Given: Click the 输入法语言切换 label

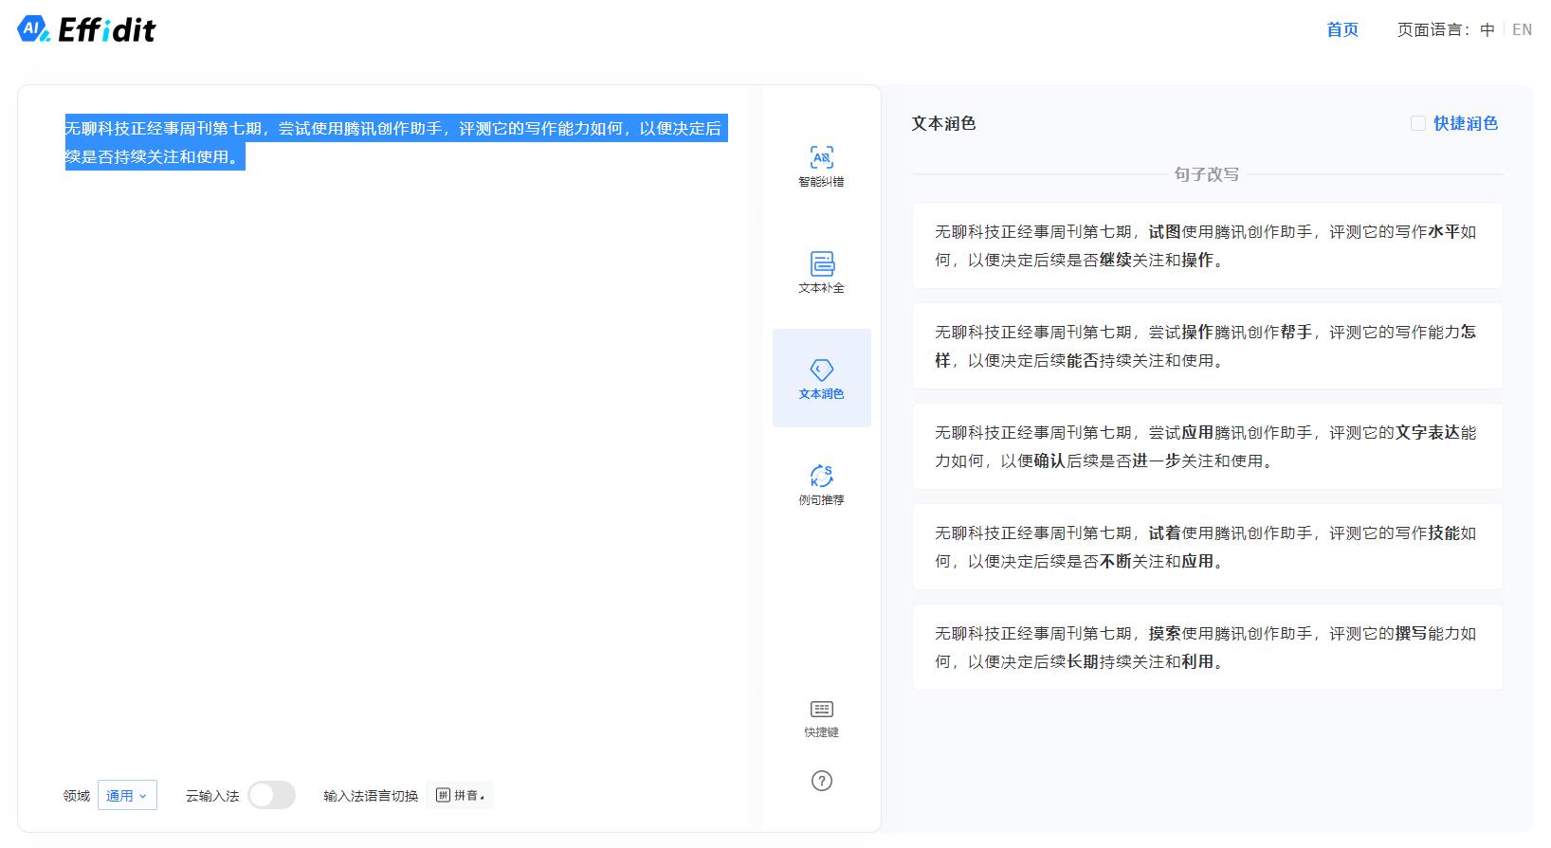Looking at the screenshot, I should tap(371, 796).
